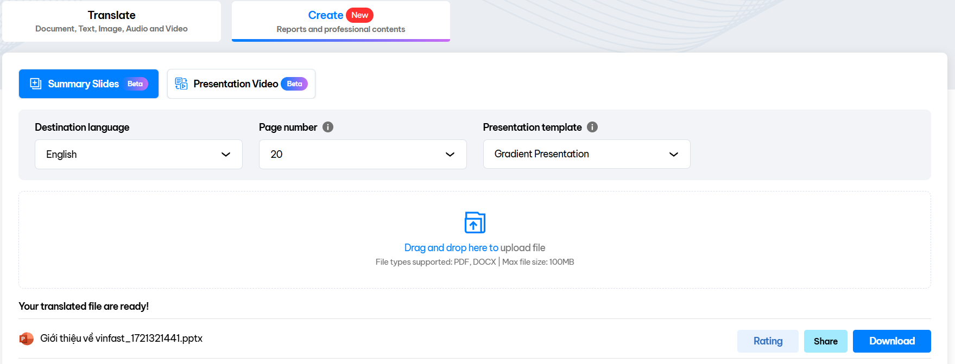Image resolution: width=955 pixels, height=364 pixels.
Task: Click the upload file icon
Action: pyautogui.click(x=475, y=222)
